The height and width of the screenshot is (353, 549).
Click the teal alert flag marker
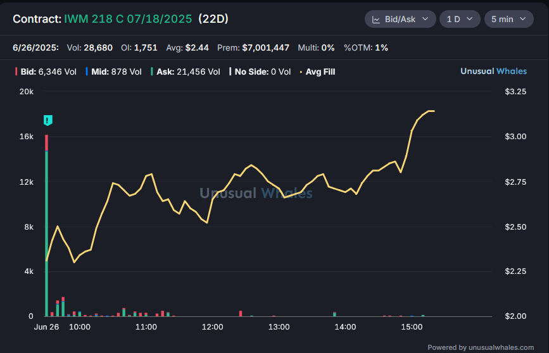(x=48, y=120)
